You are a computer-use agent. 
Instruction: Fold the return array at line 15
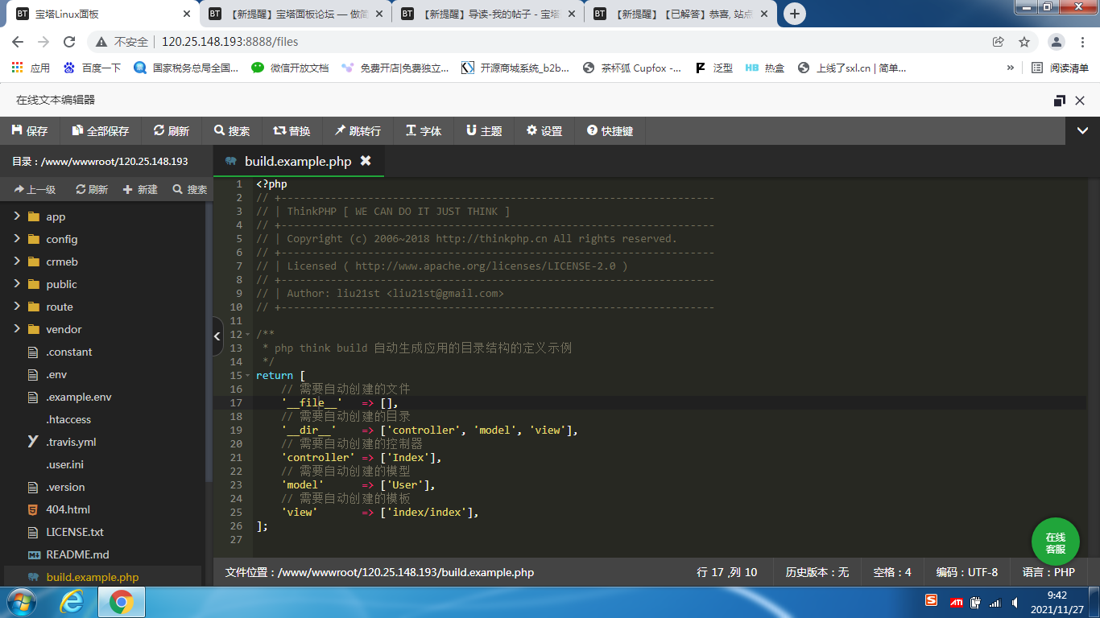(x=248, y=376)
